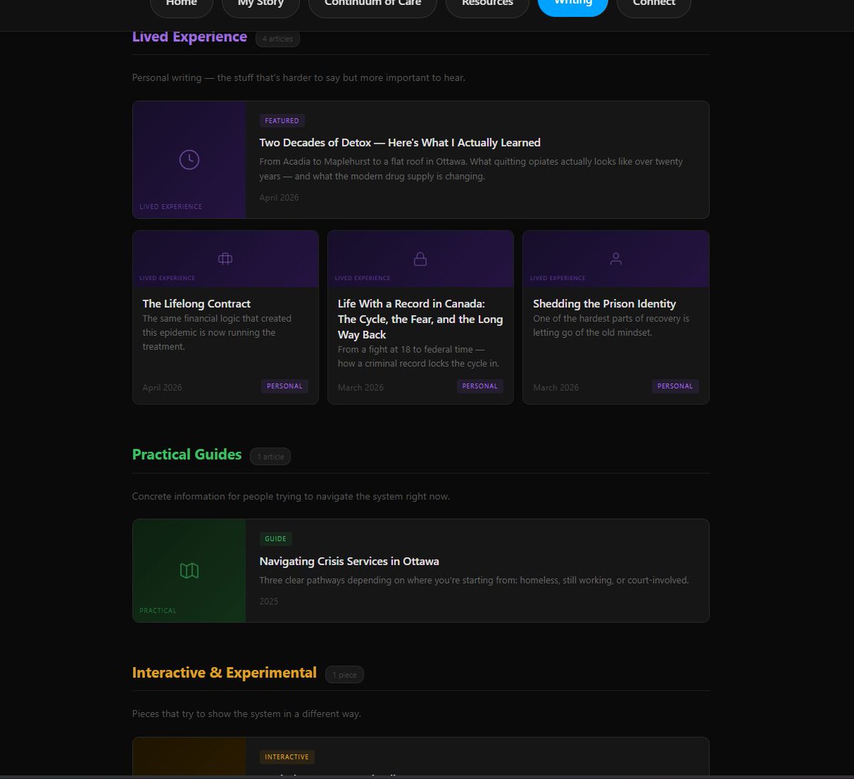Viewport: 854px width, 779px height.
Task: Click the GUIDE badge on the crisis services card
Action: (x=275, y=539)
